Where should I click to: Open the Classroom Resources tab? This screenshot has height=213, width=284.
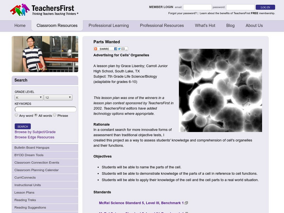coord(57,26)
